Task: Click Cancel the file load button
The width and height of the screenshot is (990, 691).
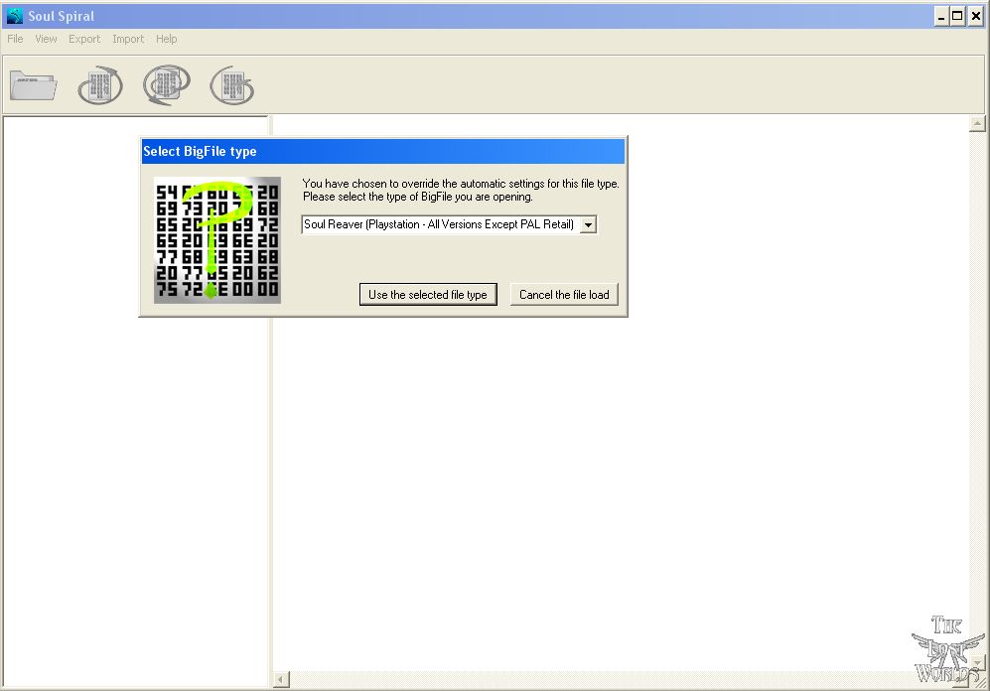Action: click(564, 295)
